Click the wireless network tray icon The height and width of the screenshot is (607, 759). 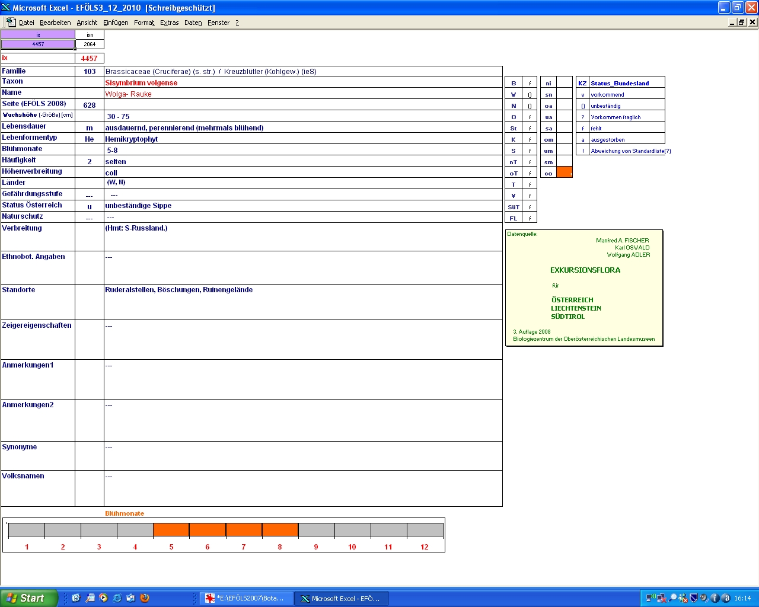pos(651,598)
